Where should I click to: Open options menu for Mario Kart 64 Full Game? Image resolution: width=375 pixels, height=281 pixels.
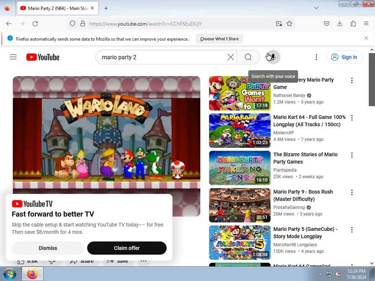(x=352, y=118)
